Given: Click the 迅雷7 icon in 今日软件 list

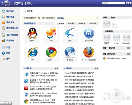Looking at the screenshot, I should 26,74.
